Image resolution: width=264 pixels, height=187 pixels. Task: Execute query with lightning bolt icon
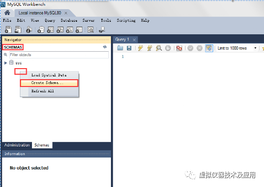click(x=140, y=48)
